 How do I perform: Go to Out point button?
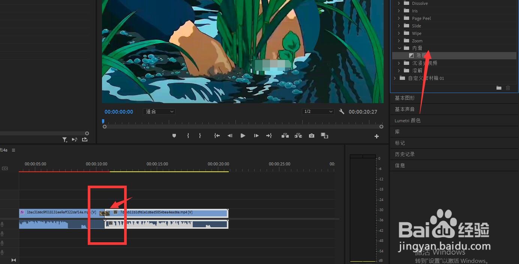coord(269,136)
